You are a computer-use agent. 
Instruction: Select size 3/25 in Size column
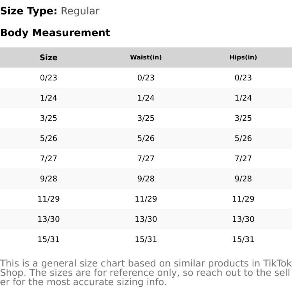[x=49, y=118]
